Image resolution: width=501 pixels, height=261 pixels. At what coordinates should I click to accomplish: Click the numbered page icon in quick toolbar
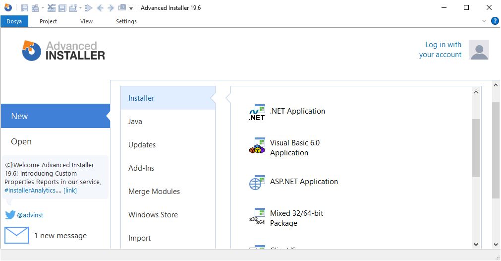pos(122,7)
